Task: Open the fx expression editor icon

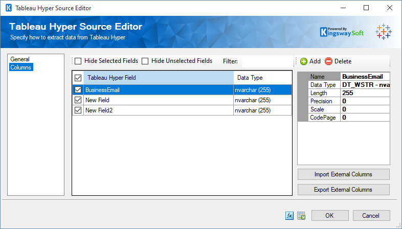Action: (289, 216)
